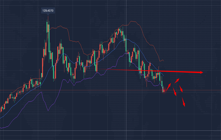Click the 129.4070 price high label
221x140 pixels.
tap(48, 11)
